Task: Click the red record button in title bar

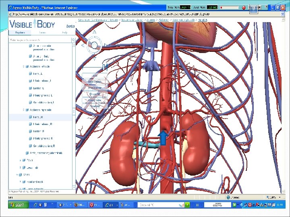Action: point(244,8)
